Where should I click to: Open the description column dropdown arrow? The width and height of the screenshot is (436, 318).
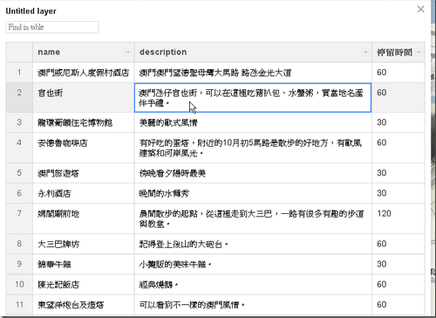(x=365, y=52)
